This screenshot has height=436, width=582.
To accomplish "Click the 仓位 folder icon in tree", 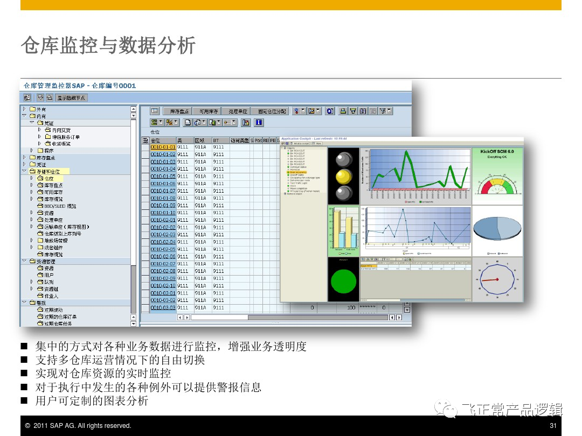I will pos(40,178).
